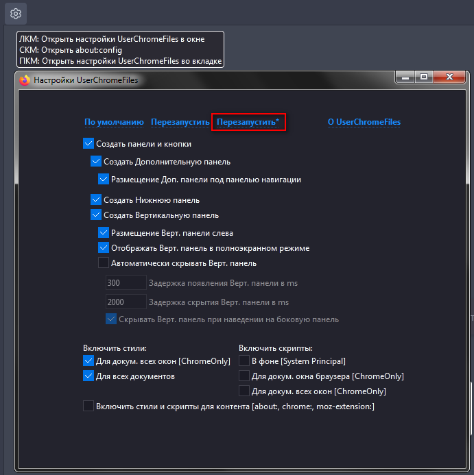This screenshot has width=474, height=475.
Task: Click the 'Настройки UserChromeFiles' title text
Action: coord(86,80)
